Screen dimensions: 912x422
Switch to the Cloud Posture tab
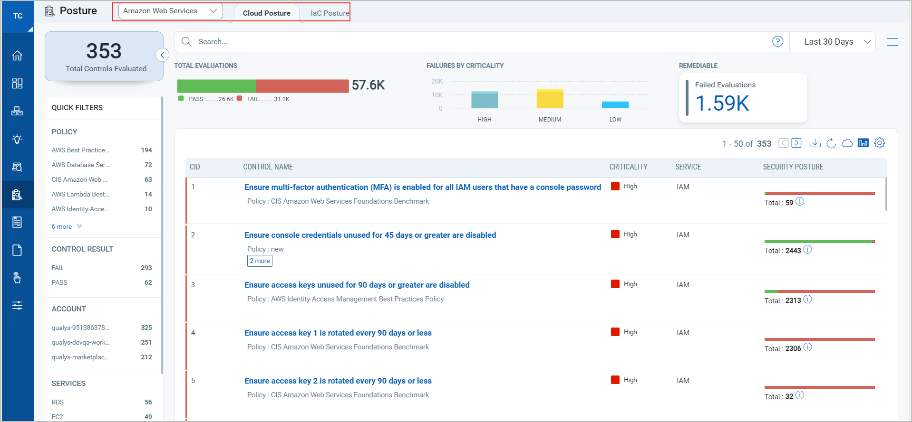[x=266, y=13]
